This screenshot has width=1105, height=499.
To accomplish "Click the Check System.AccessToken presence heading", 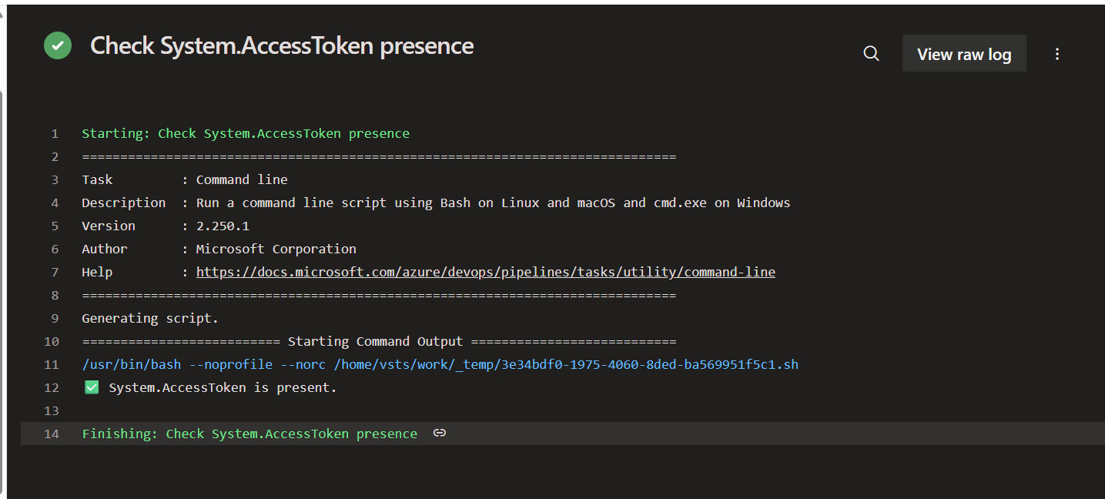I will (x=282, y=45).
